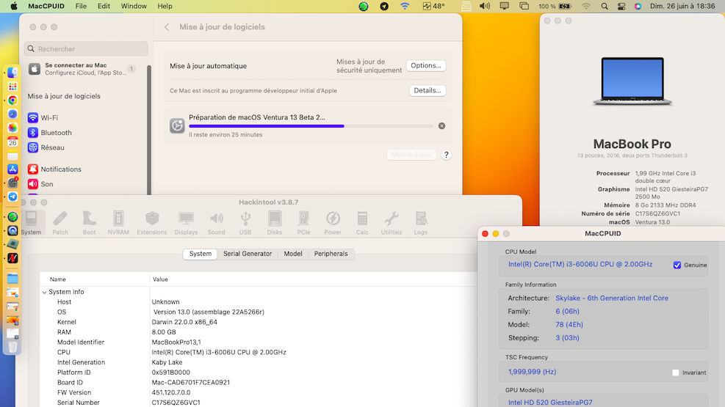
Task: Open PCIe section in Hackintool toolbar
Action: click(x=303, y=223)
